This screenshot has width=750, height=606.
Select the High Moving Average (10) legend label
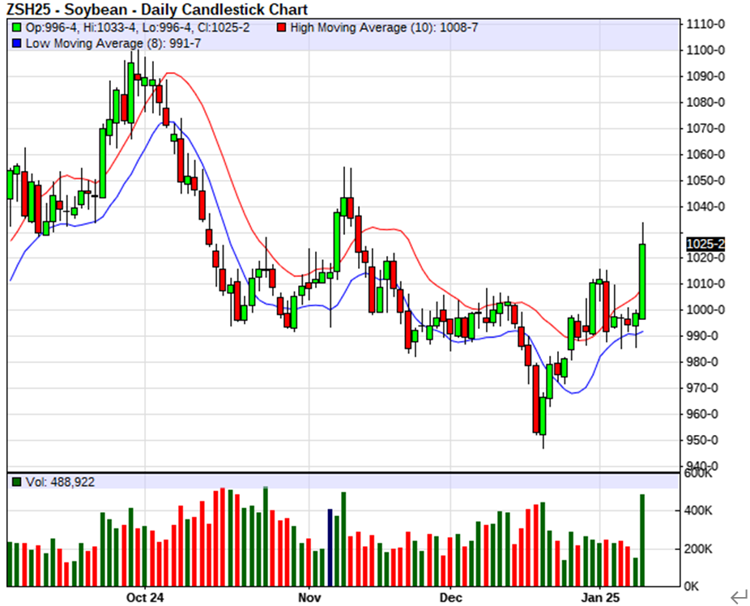[383, 28]
